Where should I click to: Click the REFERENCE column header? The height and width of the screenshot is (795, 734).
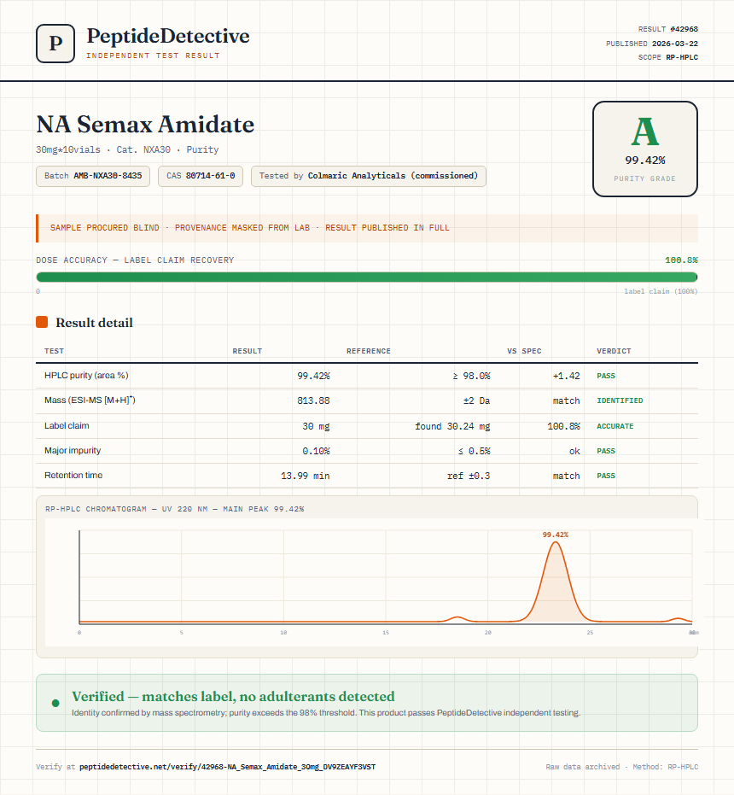(x=369, y=351)
